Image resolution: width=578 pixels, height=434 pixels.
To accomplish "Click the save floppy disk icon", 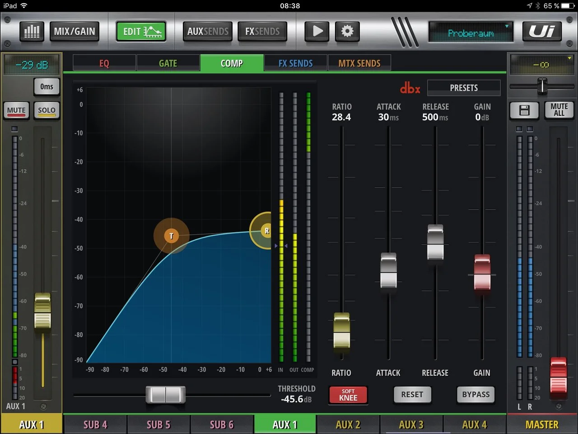I will 524,110.
